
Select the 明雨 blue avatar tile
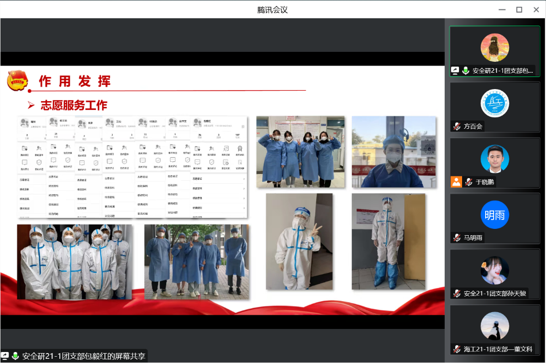pos(495,215)
